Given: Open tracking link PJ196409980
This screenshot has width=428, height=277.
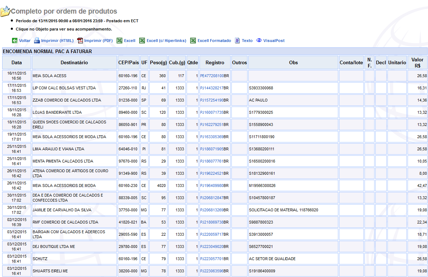Looking at the screenshot, I should (212, 186).
